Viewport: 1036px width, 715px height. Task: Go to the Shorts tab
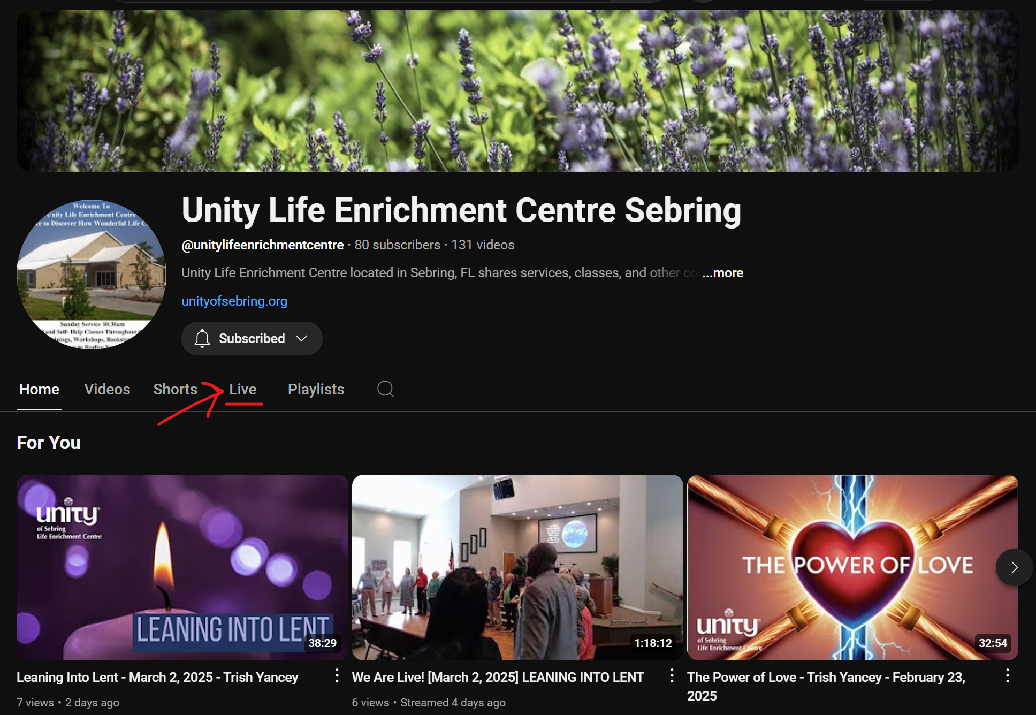point(175,389)
